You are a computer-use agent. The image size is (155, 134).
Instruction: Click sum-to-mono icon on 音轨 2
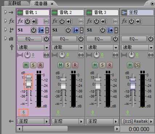click(x=81, y=55)
